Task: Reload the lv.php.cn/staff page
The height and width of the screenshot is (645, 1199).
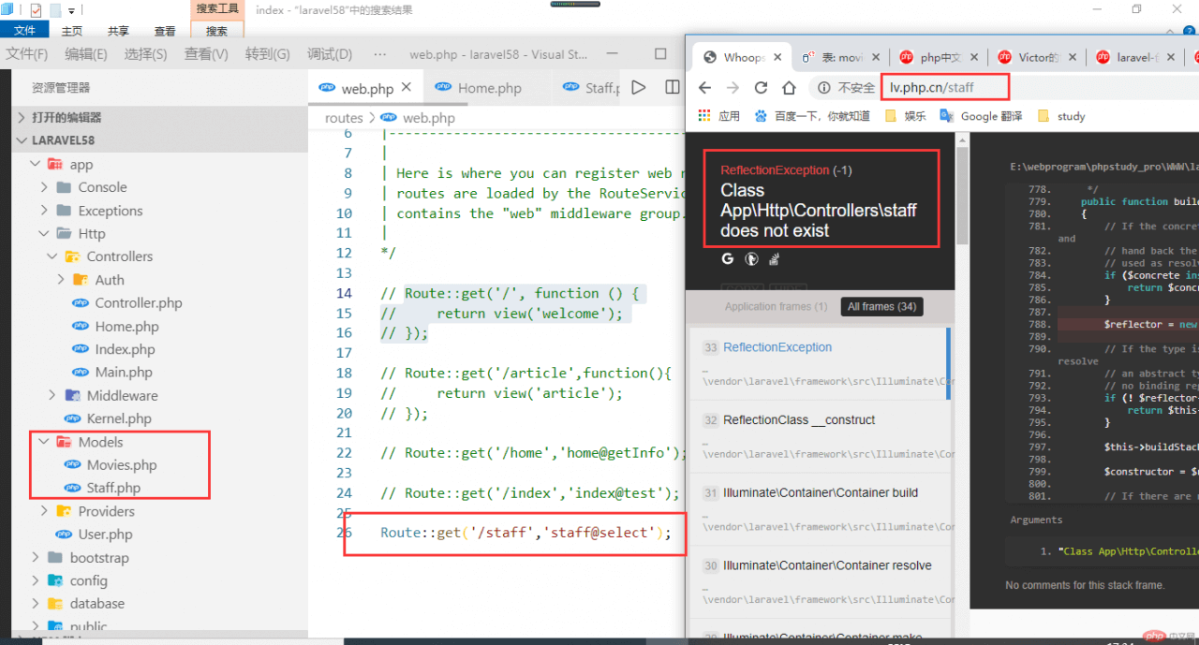Action: coord(762,88)
